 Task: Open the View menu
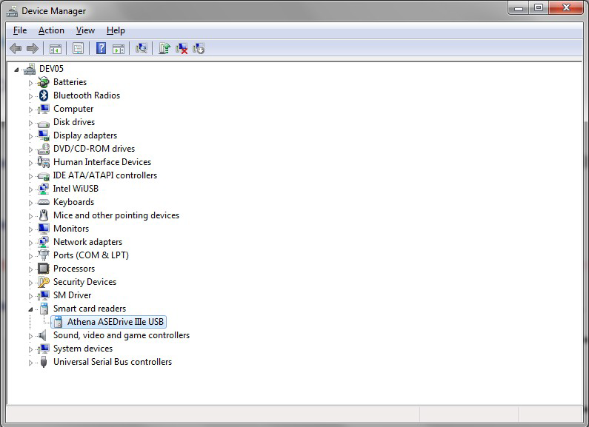[x=85, y=30]
